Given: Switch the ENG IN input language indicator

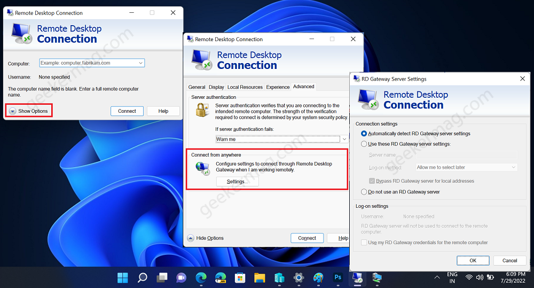Looking at the screenshot, I should click(452, 277).
